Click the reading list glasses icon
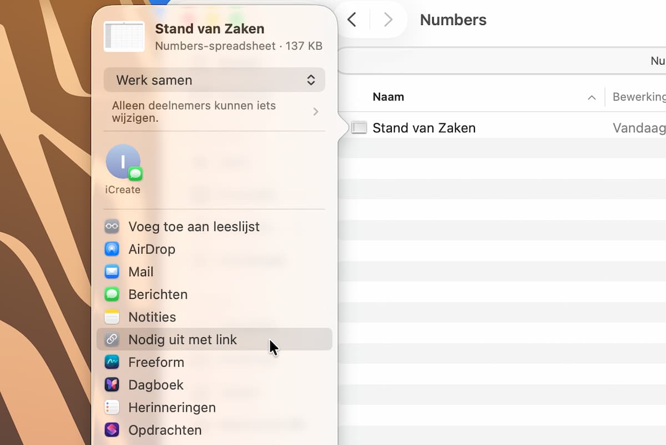 point(112,227)
